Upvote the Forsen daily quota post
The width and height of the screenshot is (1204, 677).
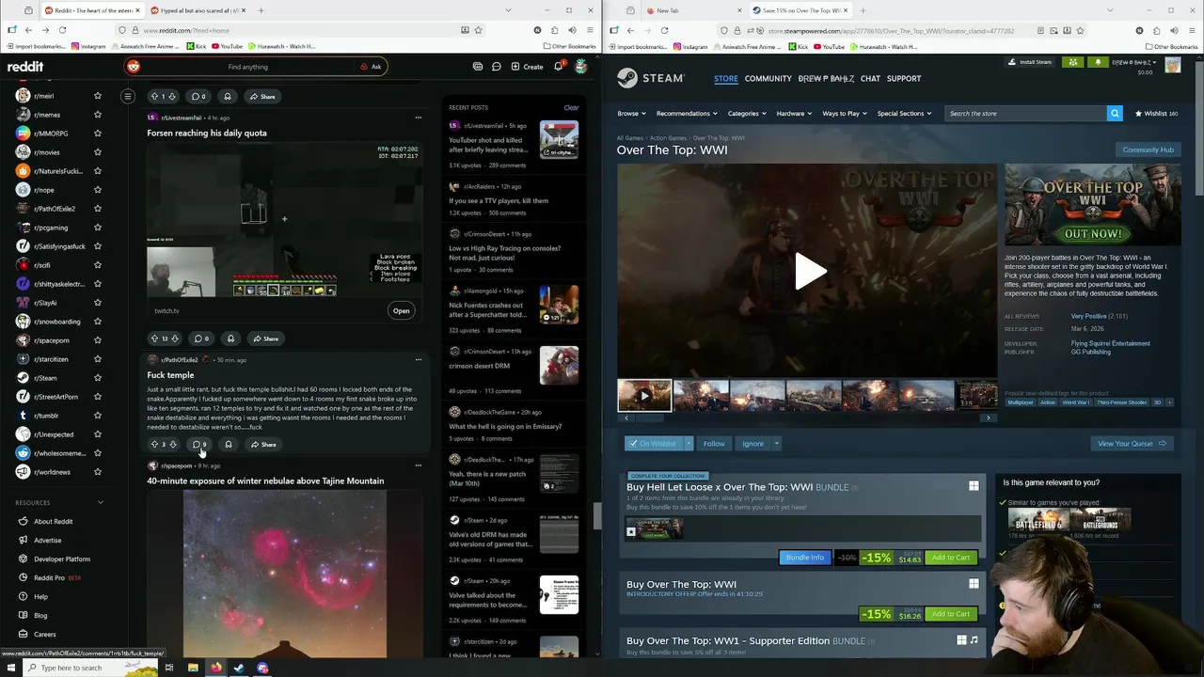pos(154,338)
